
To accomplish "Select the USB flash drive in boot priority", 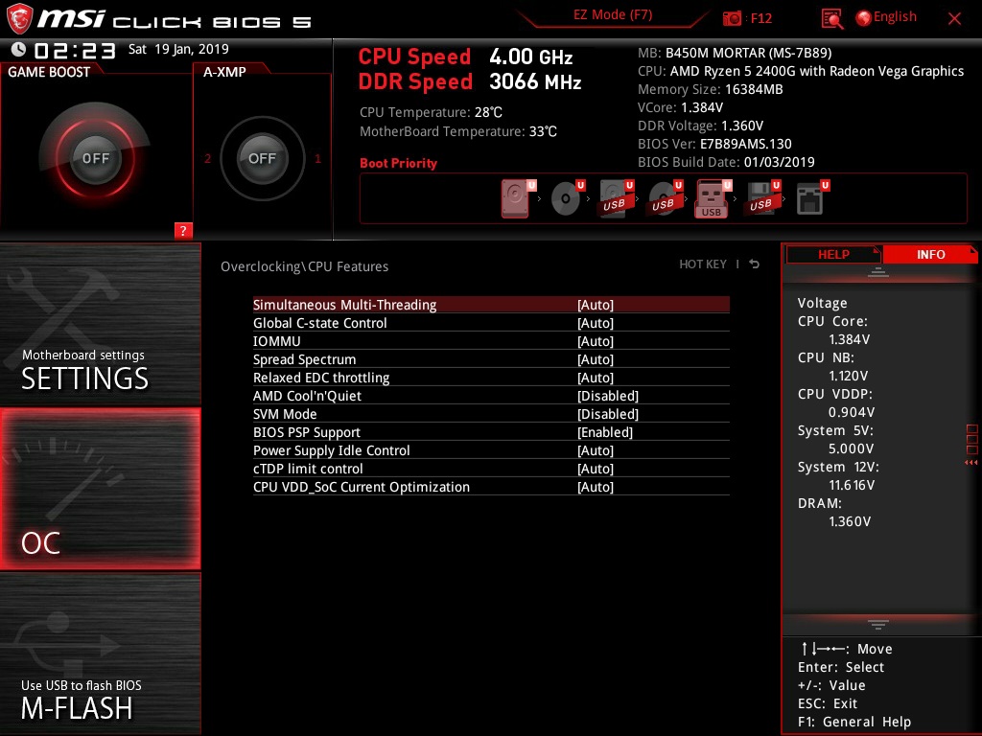I will point(710,196).
